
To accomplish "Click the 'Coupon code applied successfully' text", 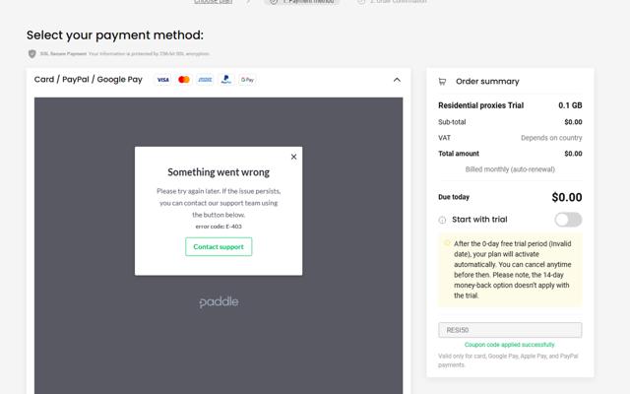I will click(510, 345).
